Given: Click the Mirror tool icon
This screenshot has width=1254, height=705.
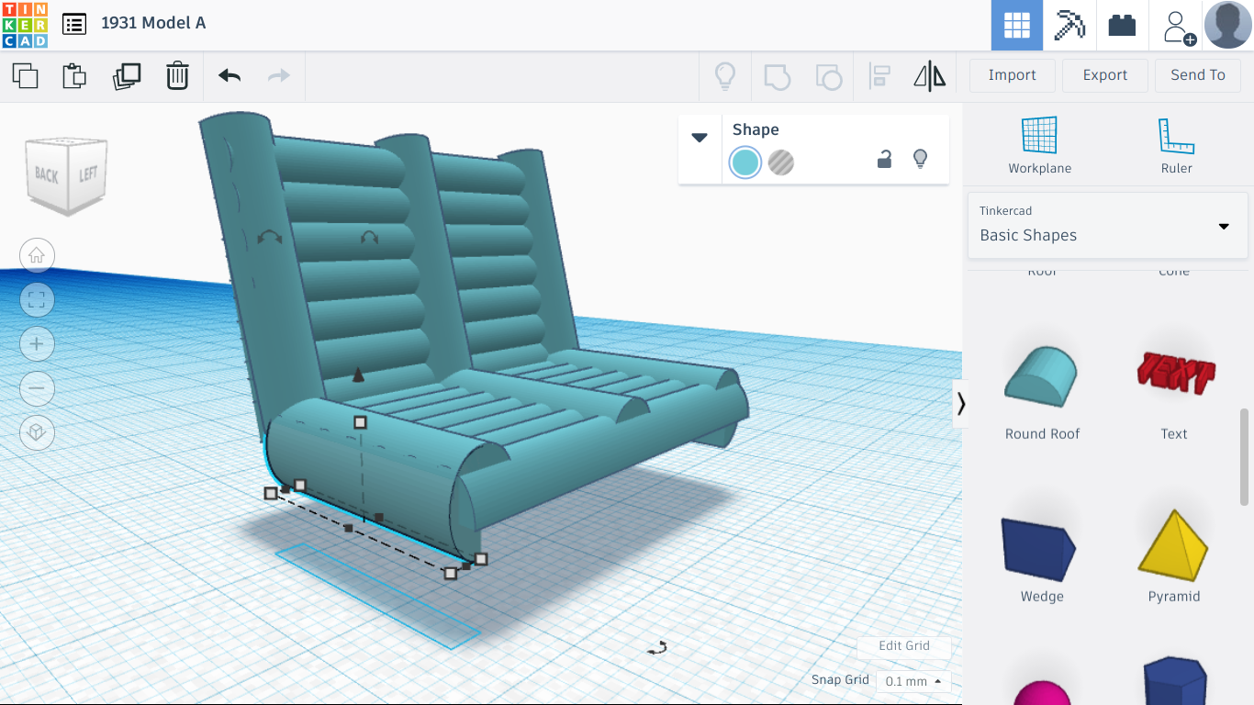Looking at the screenshot, I should click(x=929, y=75).
